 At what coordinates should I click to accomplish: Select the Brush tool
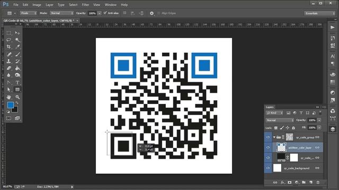[17, 54]
